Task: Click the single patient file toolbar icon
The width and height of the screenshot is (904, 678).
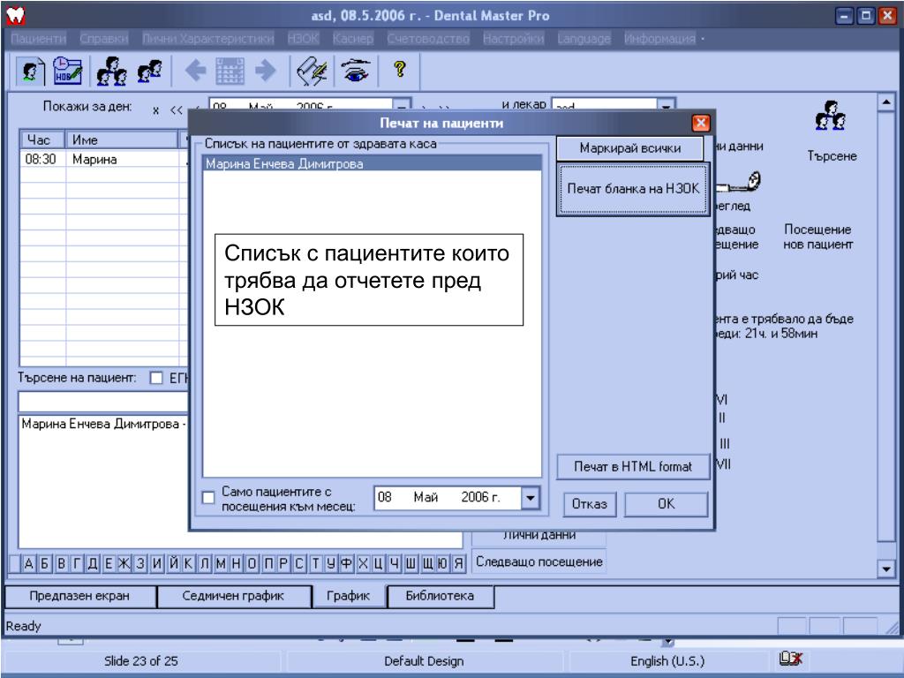Action: 31,71
